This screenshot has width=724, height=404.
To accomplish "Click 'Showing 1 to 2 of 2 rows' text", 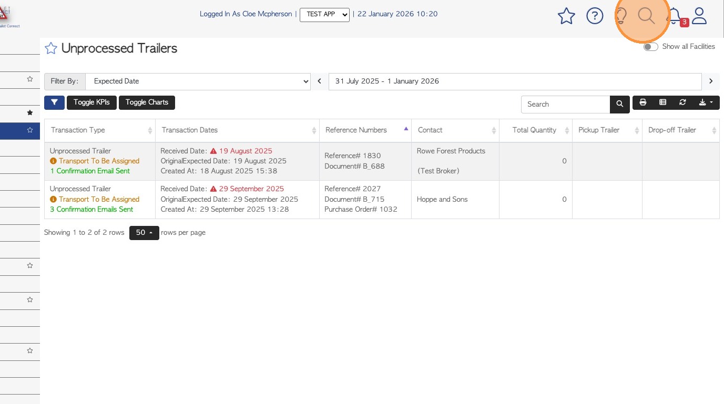I will (x=84, y=233).
